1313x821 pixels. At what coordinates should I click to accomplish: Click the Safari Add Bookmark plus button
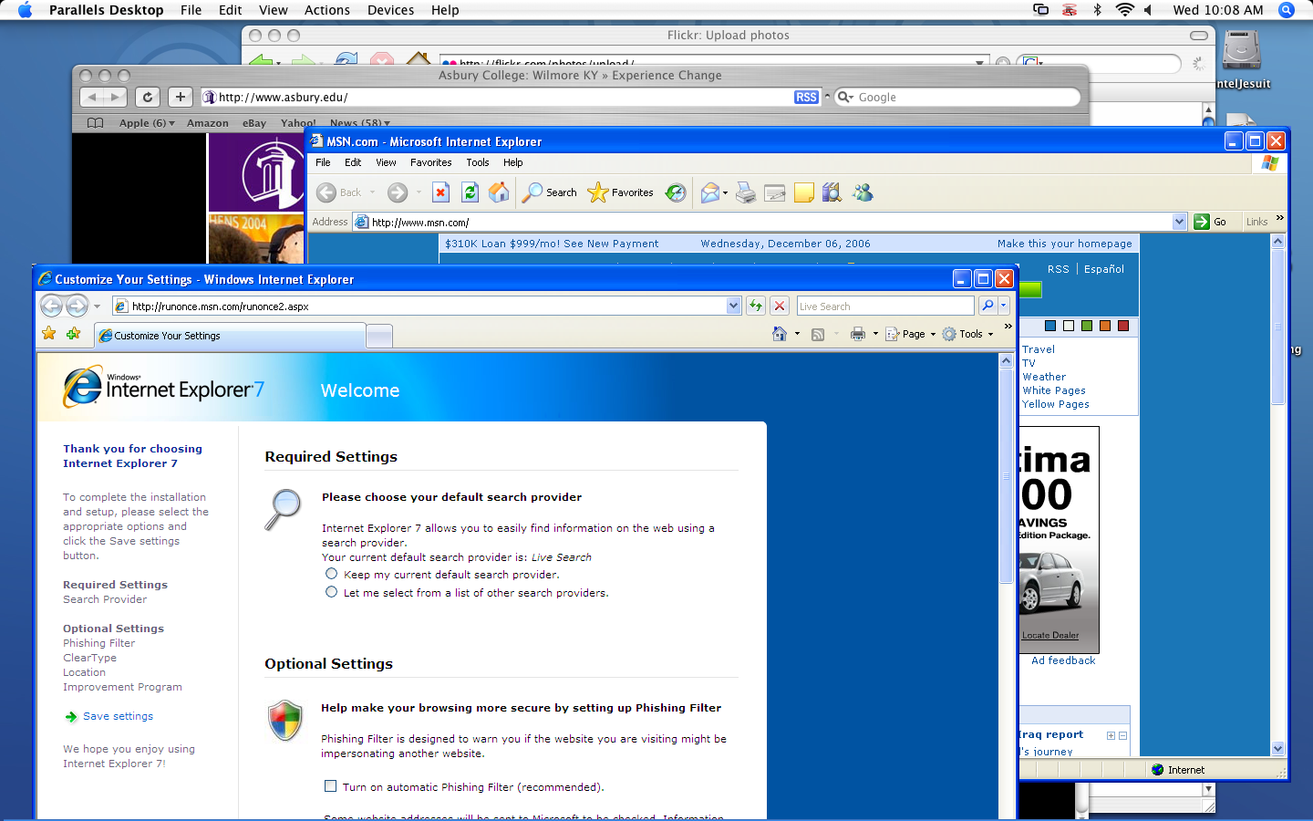(181, 97)
